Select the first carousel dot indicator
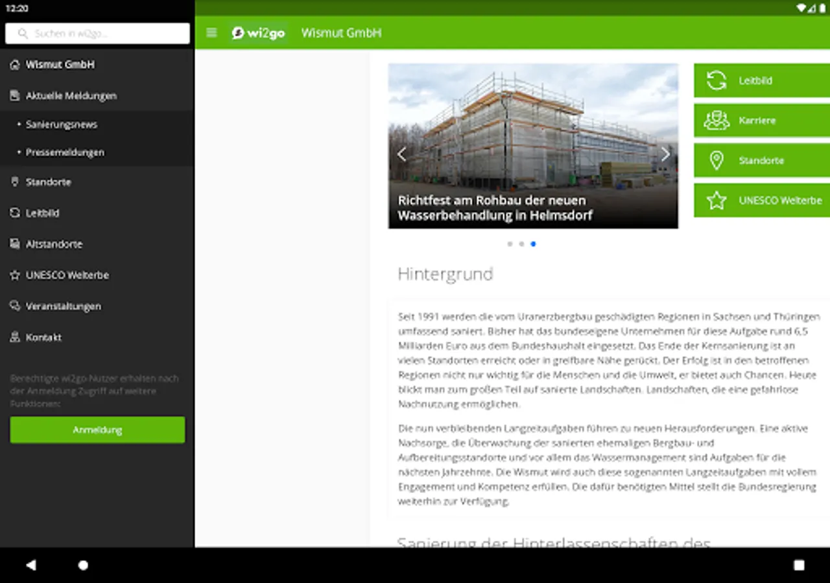 (x=510, y=244)
